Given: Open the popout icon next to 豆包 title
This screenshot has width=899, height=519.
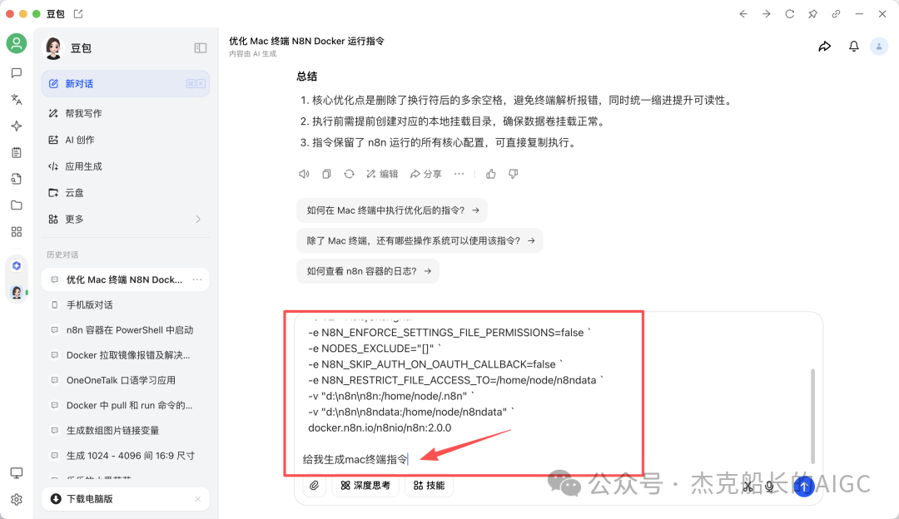Looking at the screenshot, I should [78, 14].
